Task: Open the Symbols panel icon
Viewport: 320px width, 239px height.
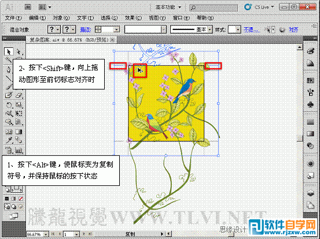Action: coord(310,104)
